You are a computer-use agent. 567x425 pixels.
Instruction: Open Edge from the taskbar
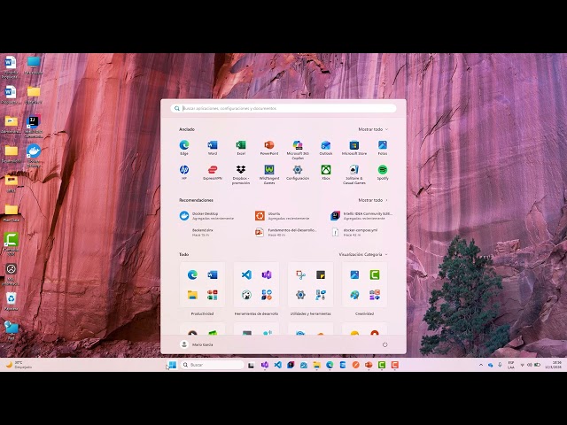coord(330,365)
